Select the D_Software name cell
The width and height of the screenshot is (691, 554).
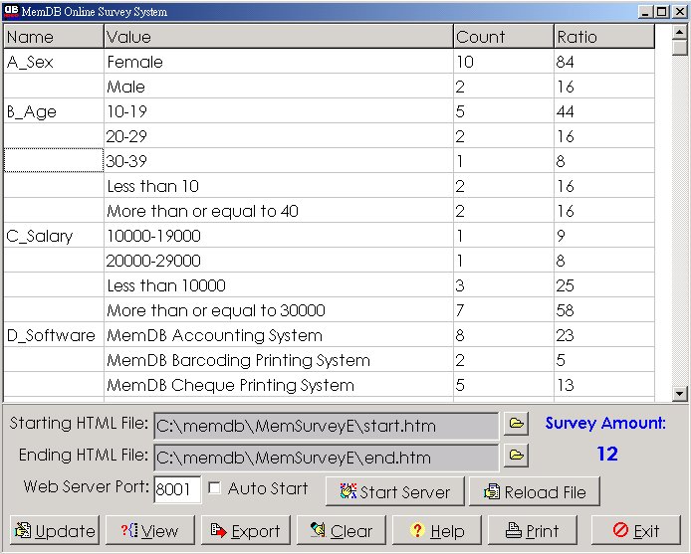(x=54, y=335)
